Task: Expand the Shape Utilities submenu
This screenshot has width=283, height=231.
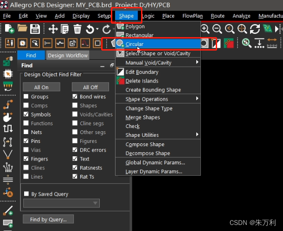Action: [x=158, y=135]
